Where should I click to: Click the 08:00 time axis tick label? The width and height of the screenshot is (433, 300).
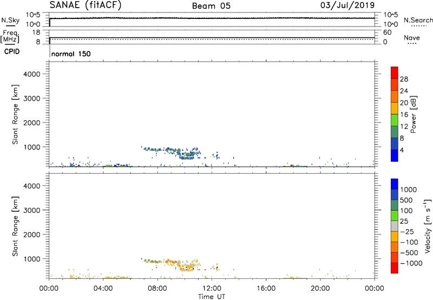click(158, 289)
